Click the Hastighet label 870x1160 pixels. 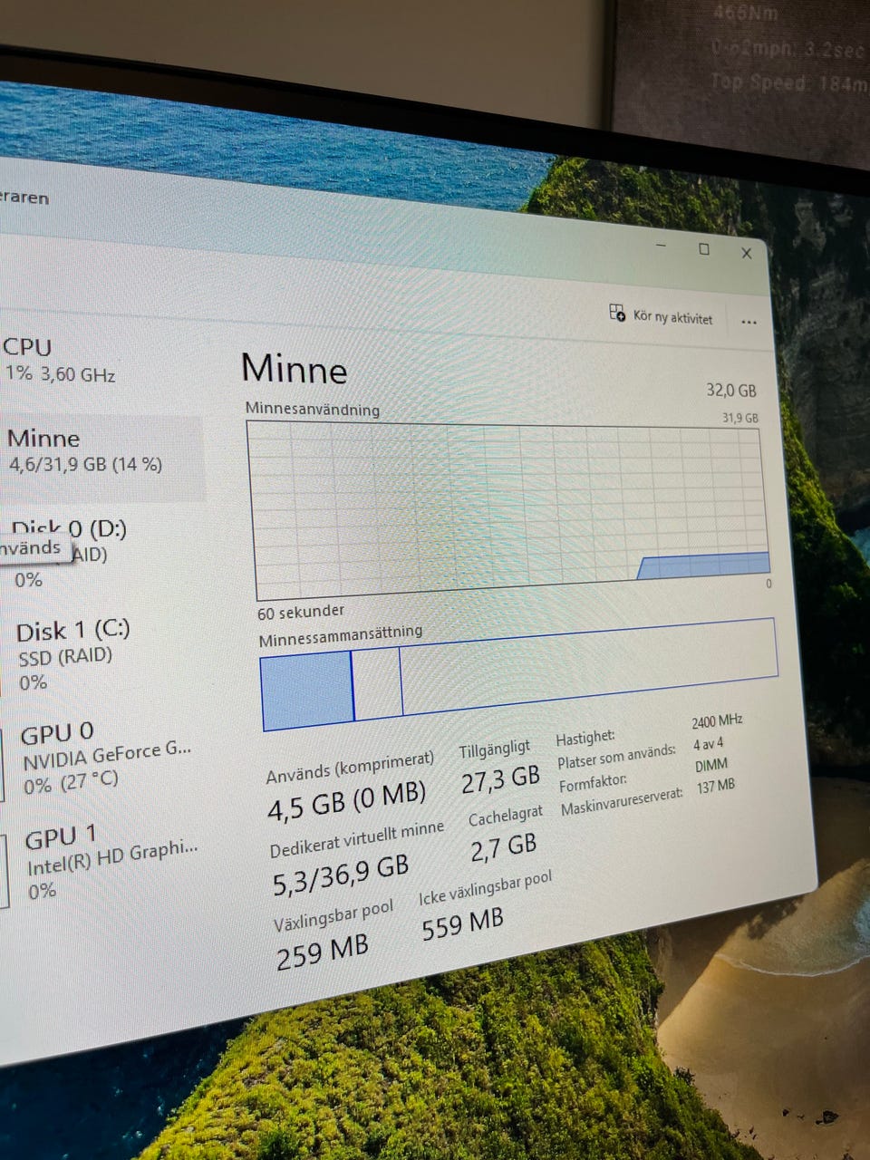pyautogui.click(x=585, y=739)
